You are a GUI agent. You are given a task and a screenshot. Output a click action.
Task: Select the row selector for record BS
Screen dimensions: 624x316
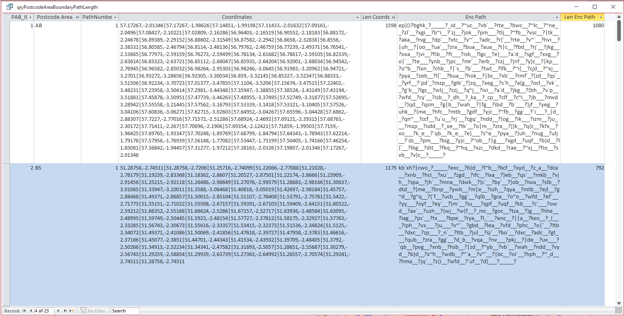click(6, 234)
